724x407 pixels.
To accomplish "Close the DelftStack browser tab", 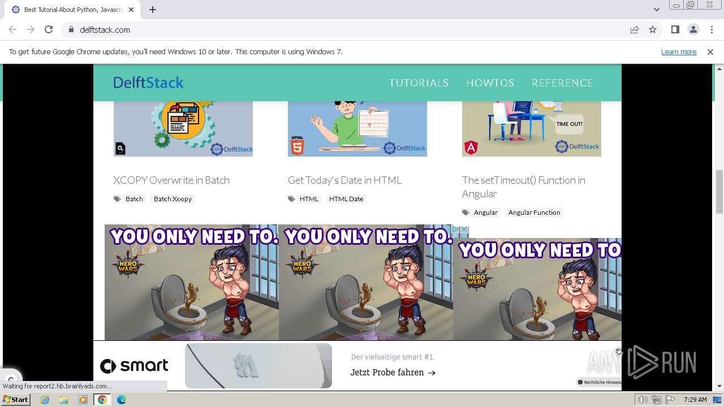I will tap(131, 10).
